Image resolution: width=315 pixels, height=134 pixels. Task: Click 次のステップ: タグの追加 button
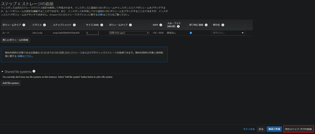[298, 129]
